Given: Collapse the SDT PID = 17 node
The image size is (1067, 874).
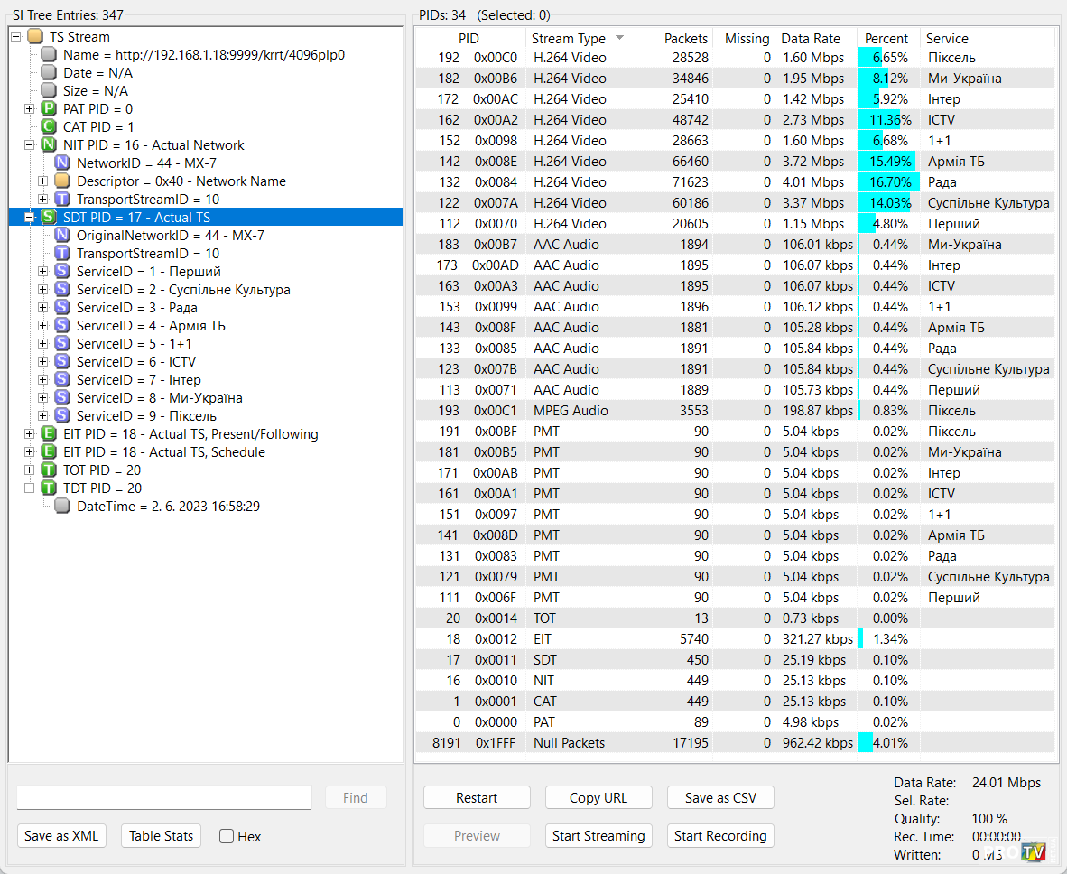Looking at the screenshot, I should click(x=29, y=218).
